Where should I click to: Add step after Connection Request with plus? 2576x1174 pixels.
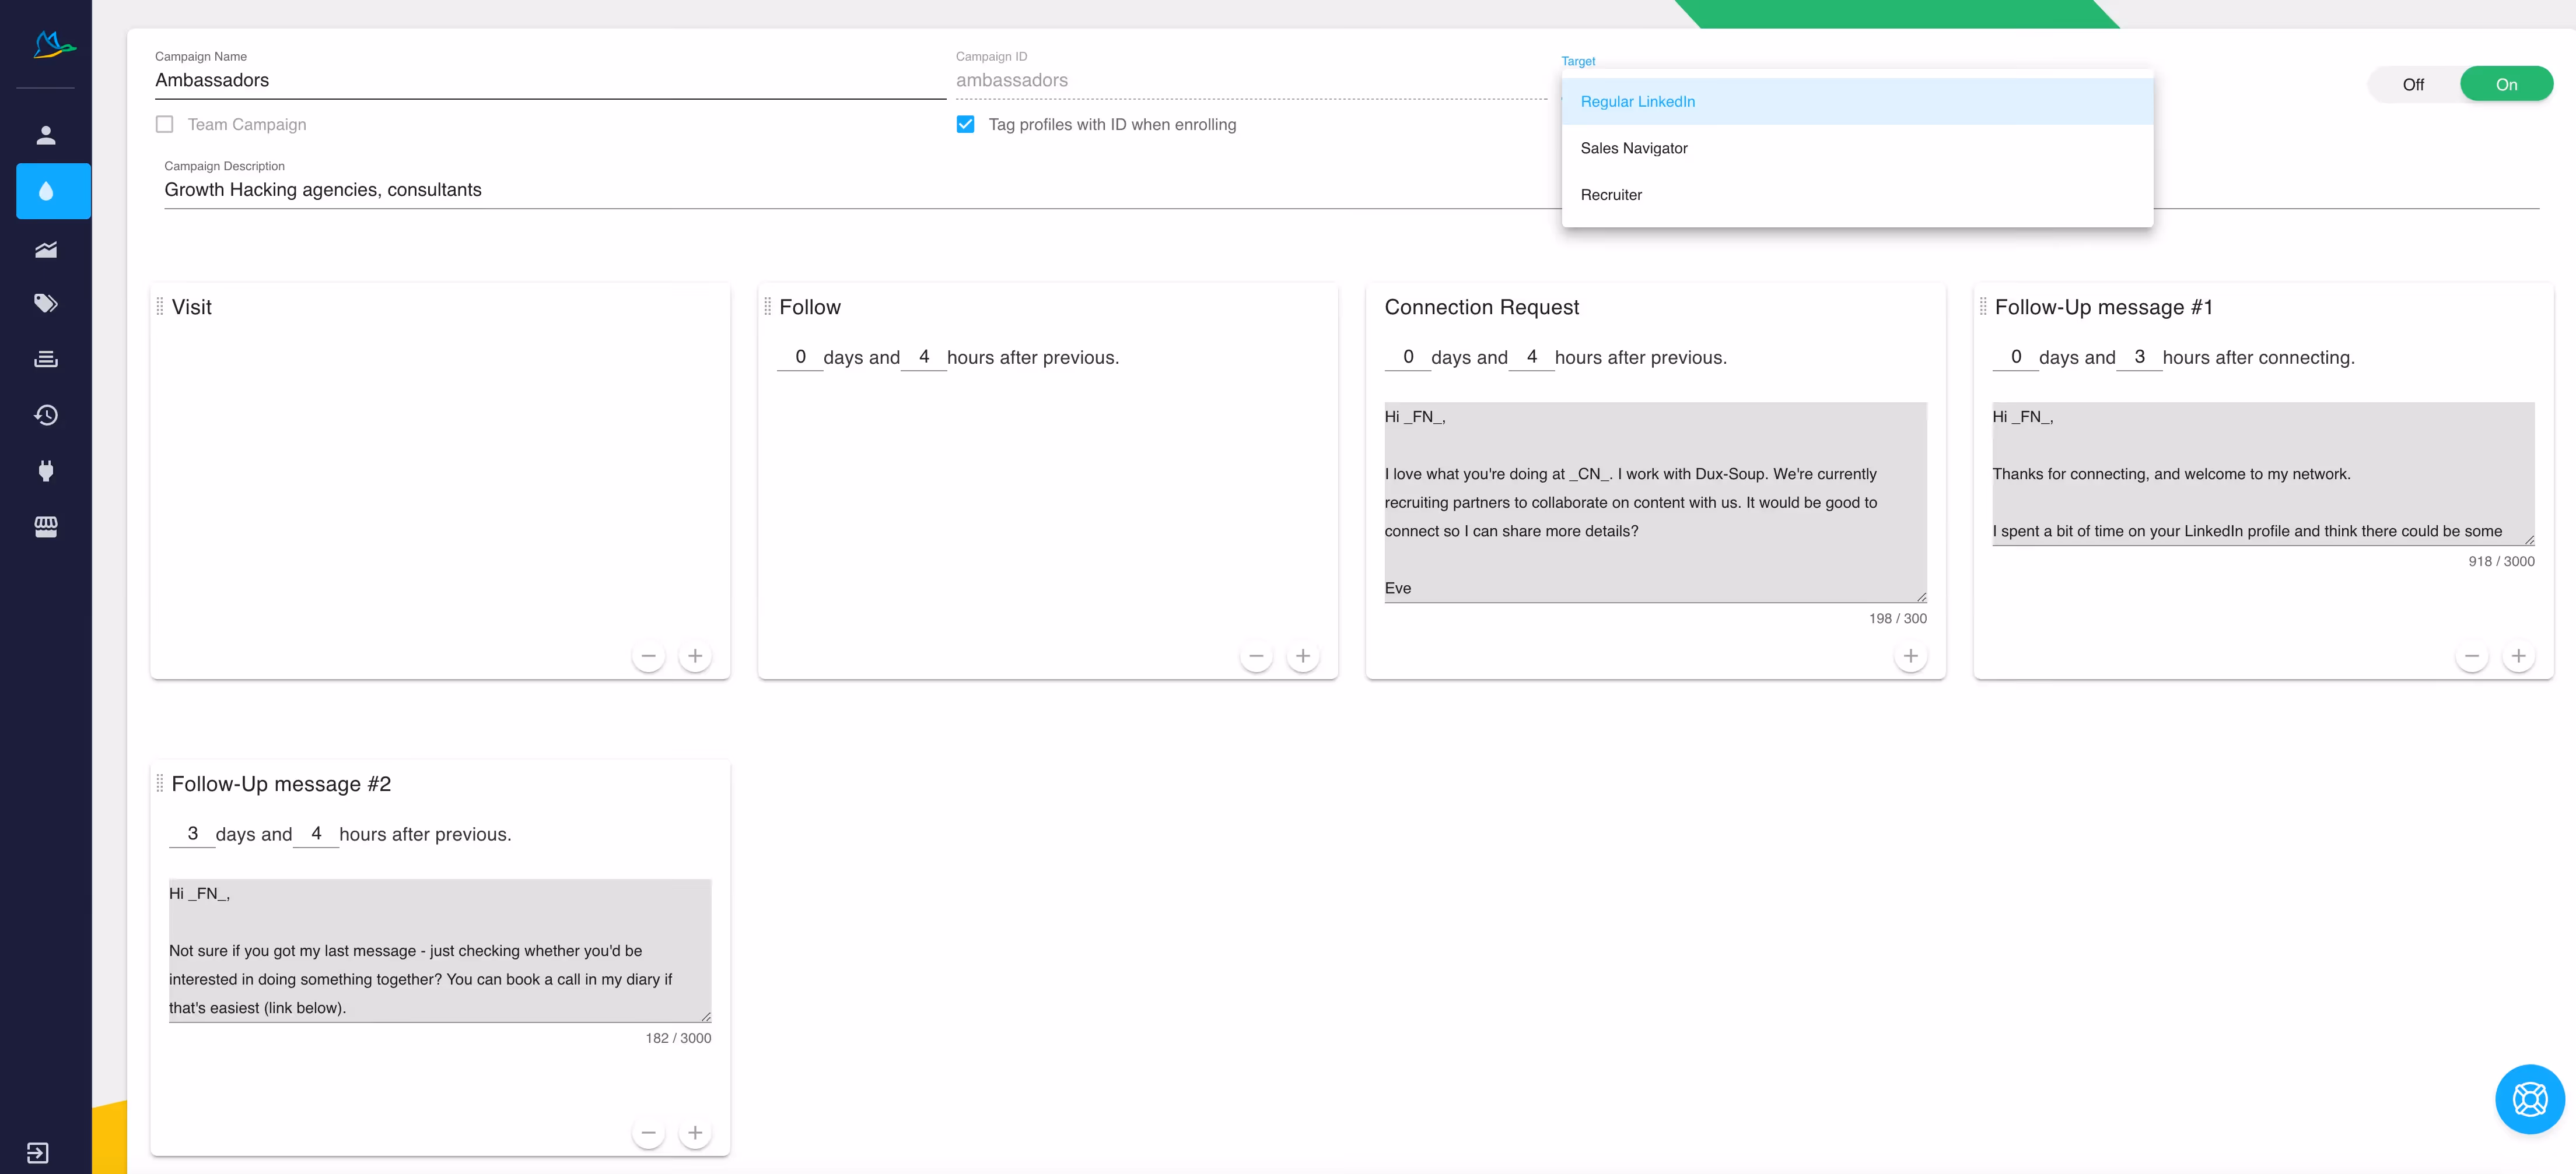[x=1910, y=656]
